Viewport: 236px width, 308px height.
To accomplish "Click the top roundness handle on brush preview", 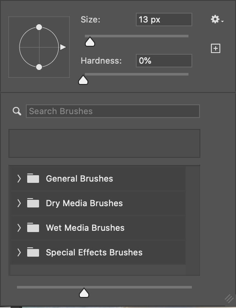I will point(39,27).
